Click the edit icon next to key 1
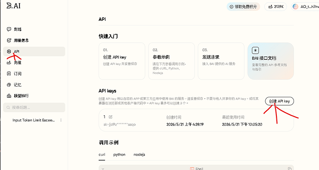Screen dimensions: 319x170 pyautogui.click(x=111, y=117)
